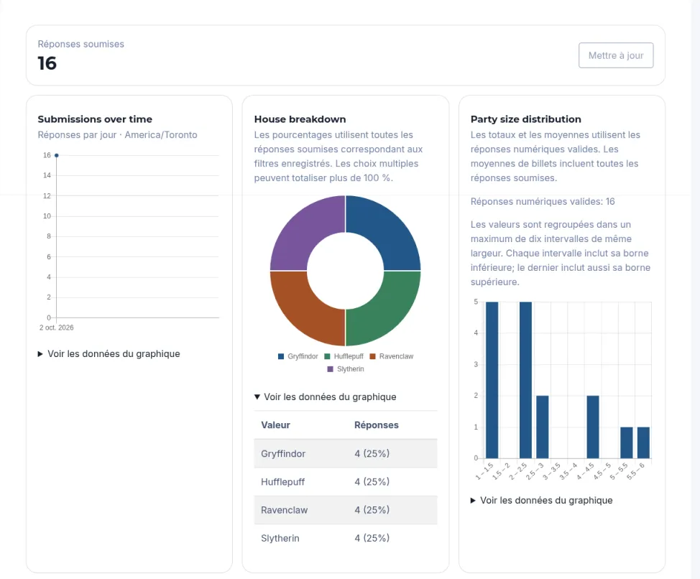Click the Hufflepuff table row label

coord(282,482)
